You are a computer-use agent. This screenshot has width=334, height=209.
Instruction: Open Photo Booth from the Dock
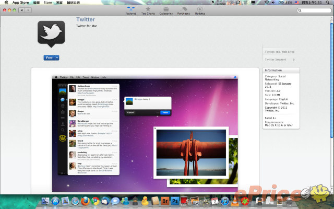185,201
